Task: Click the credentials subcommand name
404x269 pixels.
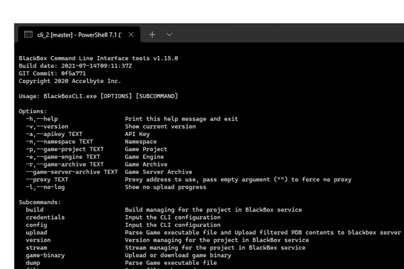Action: 45,217
